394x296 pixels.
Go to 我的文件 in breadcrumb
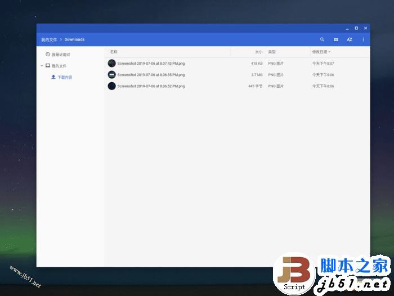(49, 40)
